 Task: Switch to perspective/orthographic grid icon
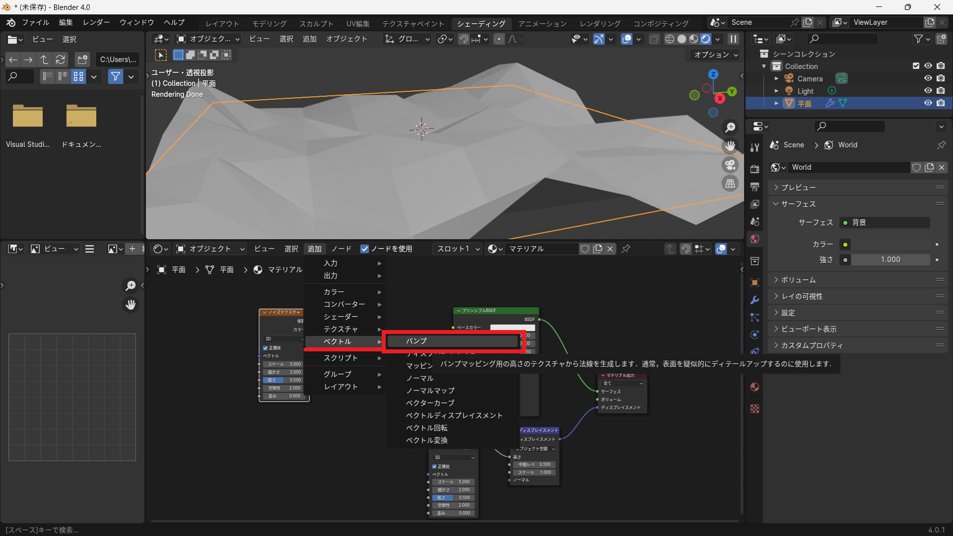point(730,184)
